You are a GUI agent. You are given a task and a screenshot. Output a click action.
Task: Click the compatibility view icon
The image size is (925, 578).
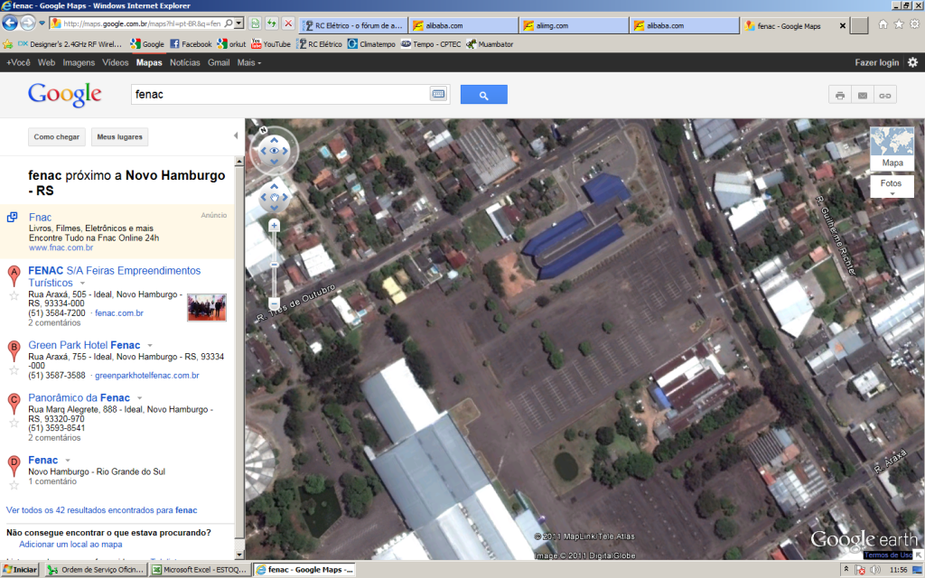tap(255, 23)
